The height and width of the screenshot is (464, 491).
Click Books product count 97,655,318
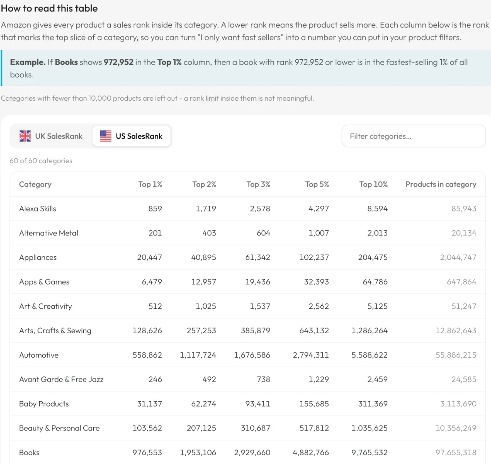[456, 452]
